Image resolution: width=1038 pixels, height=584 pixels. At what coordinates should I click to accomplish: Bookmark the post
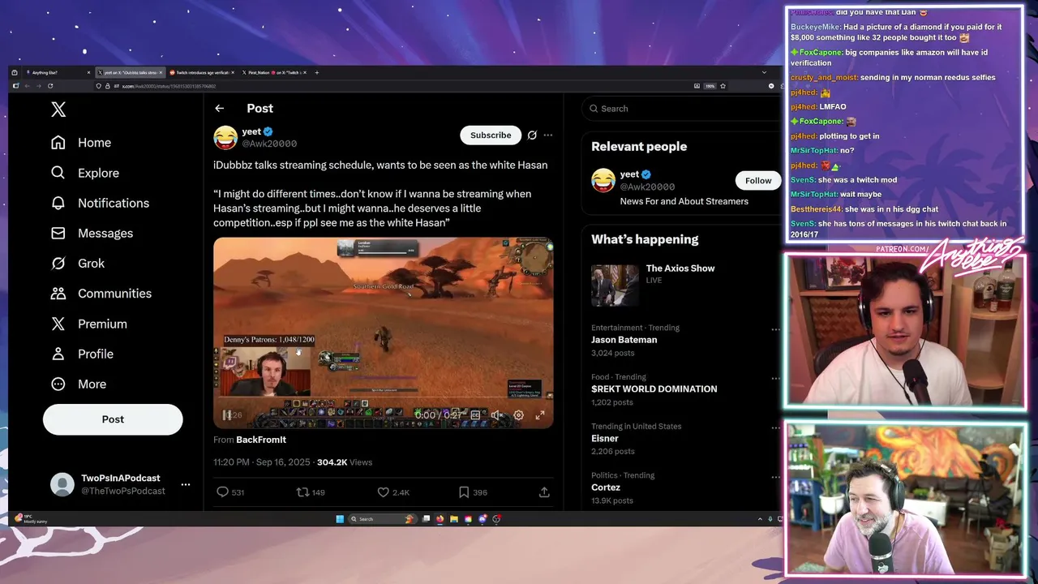click(463, 492)
